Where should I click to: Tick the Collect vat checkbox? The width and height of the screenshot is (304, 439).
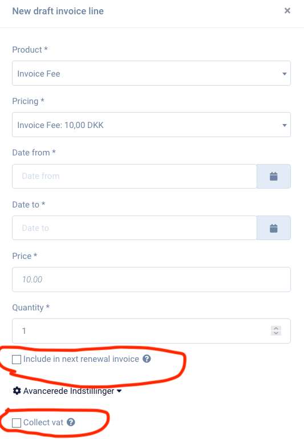click(x=17, y=423)
